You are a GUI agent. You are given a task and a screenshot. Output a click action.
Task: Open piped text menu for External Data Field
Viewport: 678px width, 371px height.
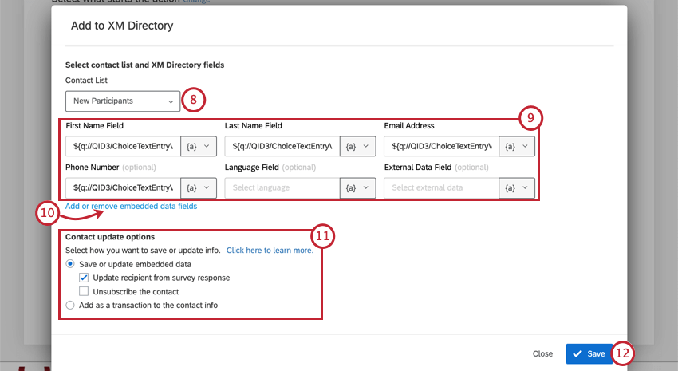coord(517,187)
